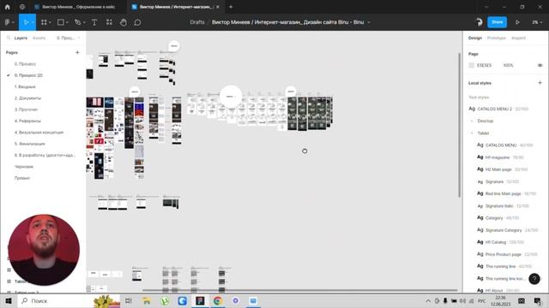Switch to the Inspect tab
This screenshot has height=308, width=549.
tap(518, 38)
